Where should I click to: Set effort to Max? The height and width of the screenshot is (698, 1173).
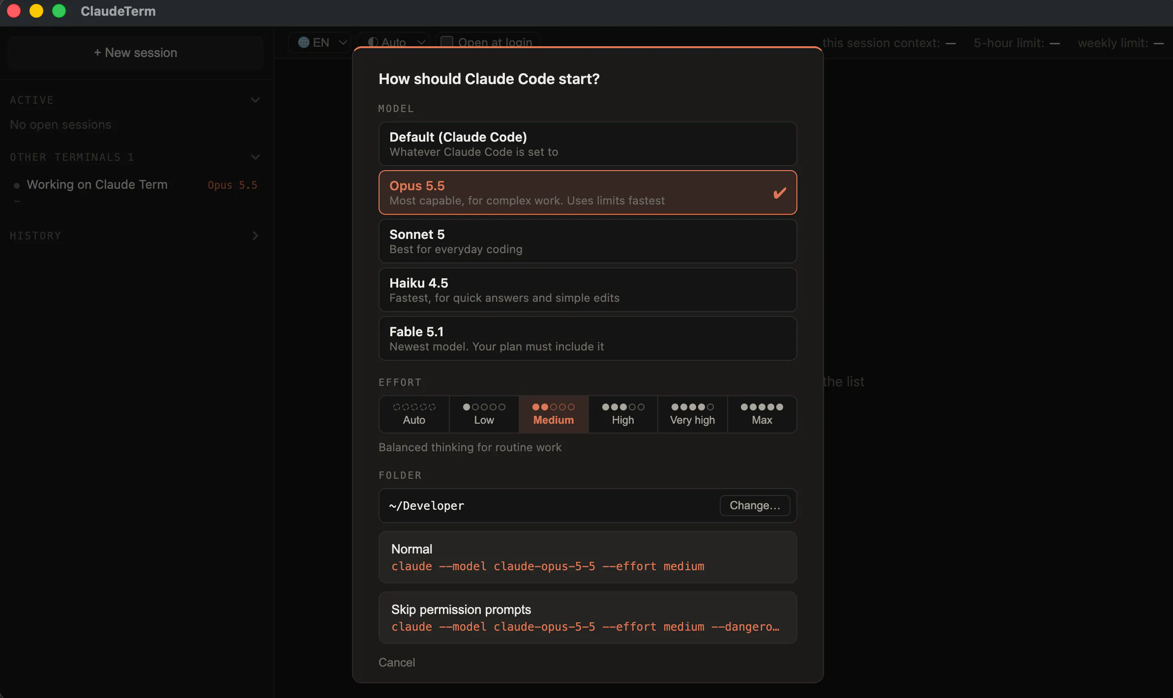click(x=762, y=414)
